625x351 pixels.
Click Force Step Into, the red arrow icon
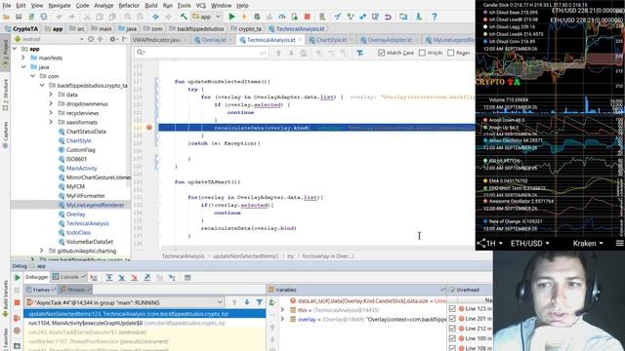(x=135, y=277)
